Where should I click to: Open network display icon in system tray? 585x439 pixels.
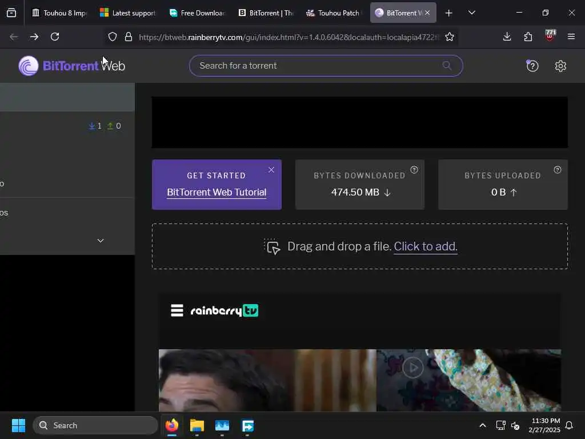pos(500,425)
